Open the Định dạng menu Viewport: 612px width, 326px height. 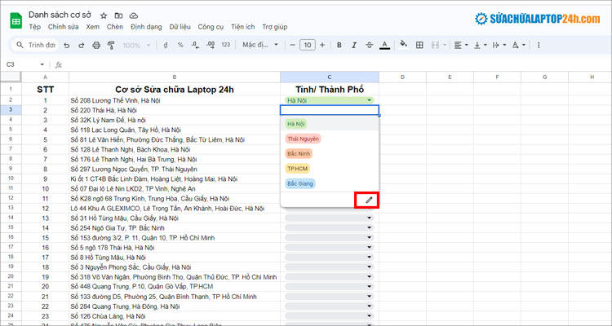point(146,27)
